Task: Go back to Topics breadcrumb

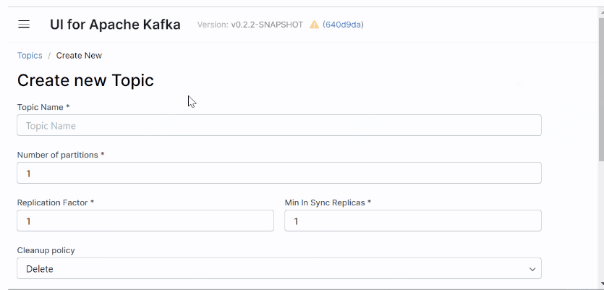Action: click(30, 56)
